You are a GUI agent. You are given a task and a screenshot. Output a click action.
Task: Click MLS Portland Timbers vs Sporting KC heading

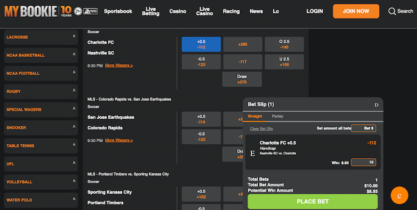pyautogui.click(x=128, y=174)
